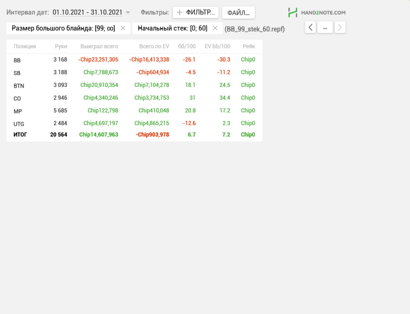Click hands value 3 093 for BTN
The image size is (410, 314).
point(60,85)
